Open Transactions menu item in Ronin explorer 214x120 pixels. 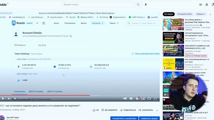coord(70,23)
